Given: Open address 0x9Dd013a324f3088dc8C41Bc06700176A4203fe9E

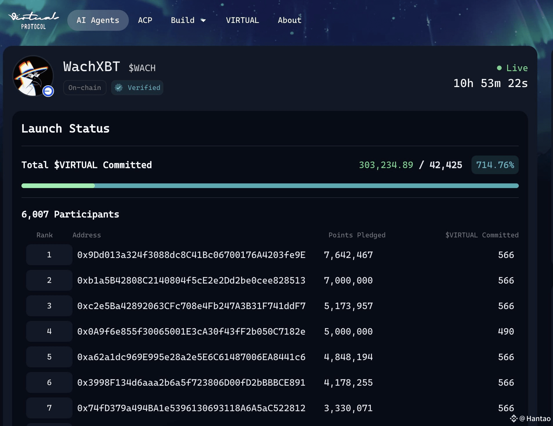Looking at the screenshot, I should pyautogui.click(x=191, y=255).
